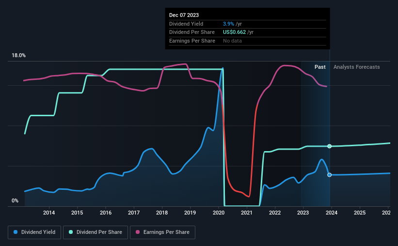Screen dimensions: 398x246
Task: Click the 2023 x-axis label
Action: click(x=303, y=213)
